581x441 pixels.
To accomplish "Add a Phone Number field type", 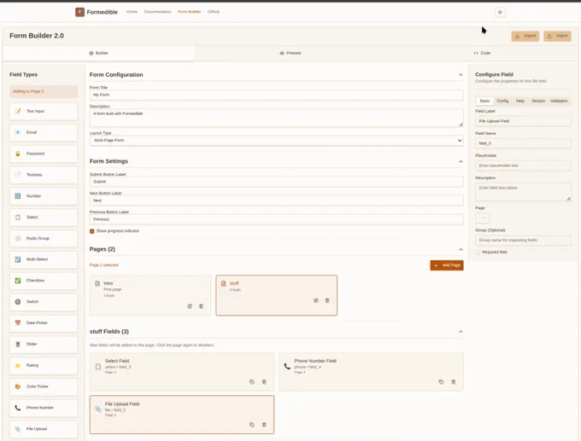I will tap(44, 408).
